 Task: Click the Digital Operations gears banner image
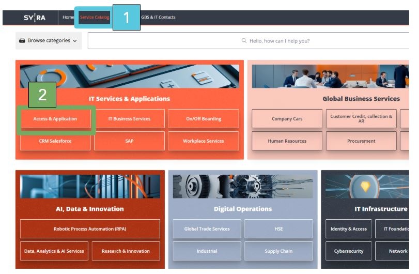pos(243,186)
